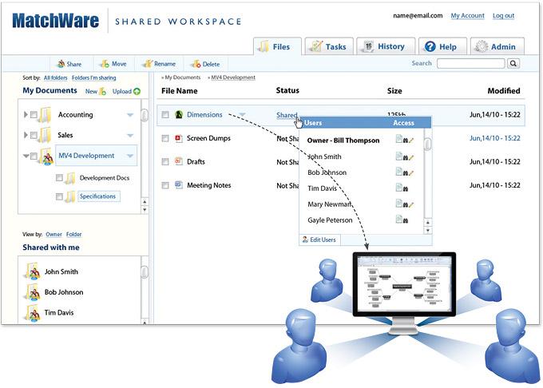View shared items by Folder
This screenshot has height=388, width=543.
click(x=73, y=235)
